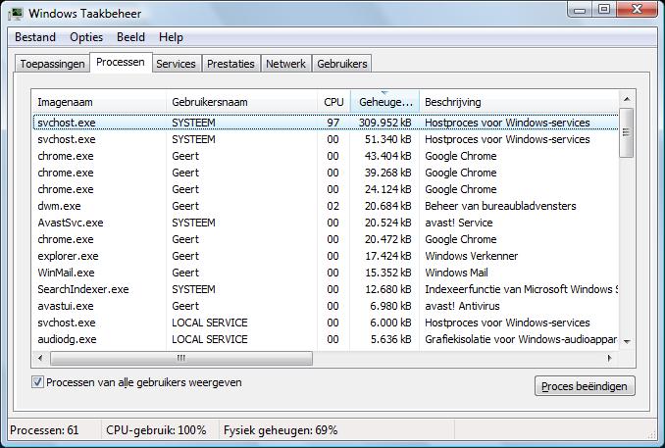Select the dwm.exe process
Viewport: 665px width, 448px height.
[326, 206]
